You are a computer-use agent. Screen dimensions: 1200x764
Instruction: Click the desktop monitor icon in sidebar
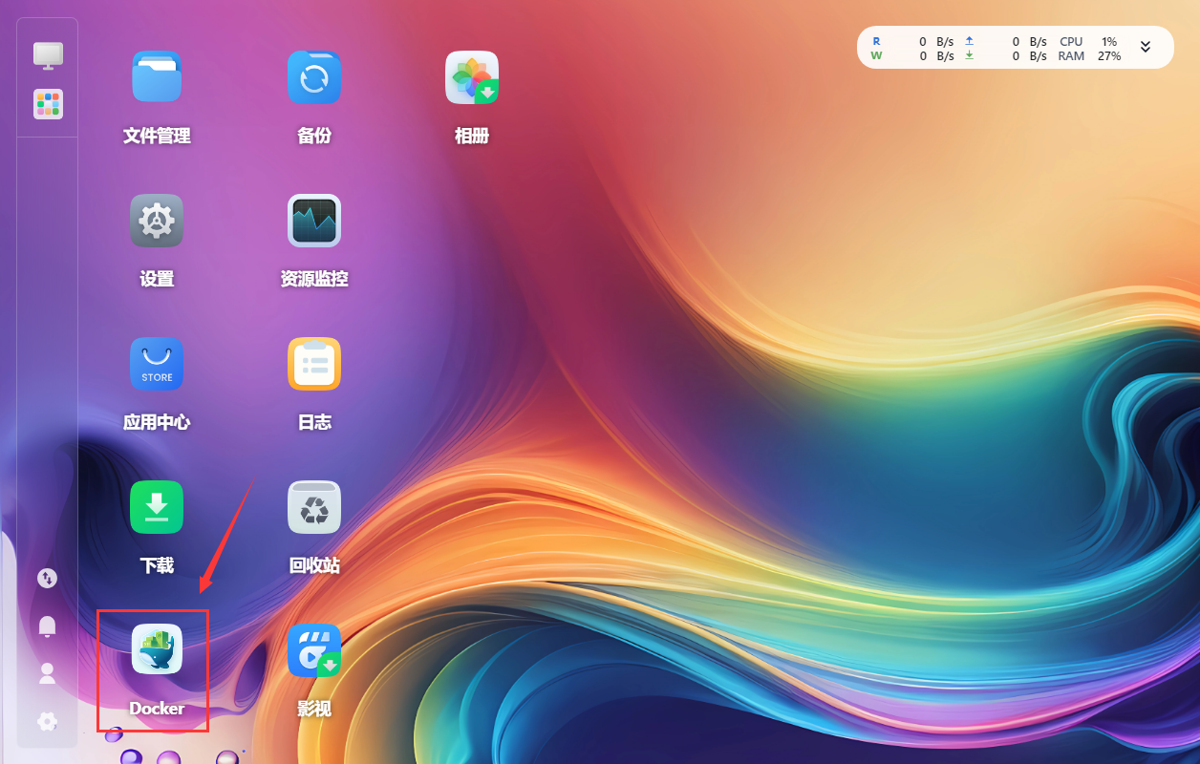pos(48,54)
